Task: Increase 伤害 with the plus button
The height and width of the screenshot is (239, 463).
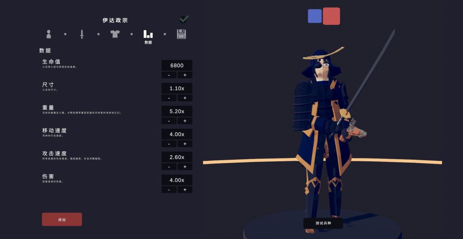Action: (x=185, y=190)
